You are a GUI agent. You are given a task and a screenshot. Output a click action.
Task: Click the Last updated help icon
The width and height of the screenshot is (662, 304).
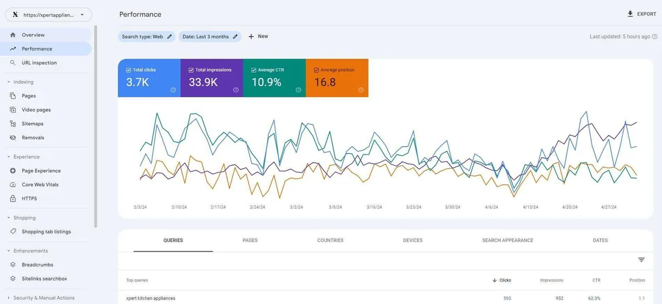click(x=655, y=36)
